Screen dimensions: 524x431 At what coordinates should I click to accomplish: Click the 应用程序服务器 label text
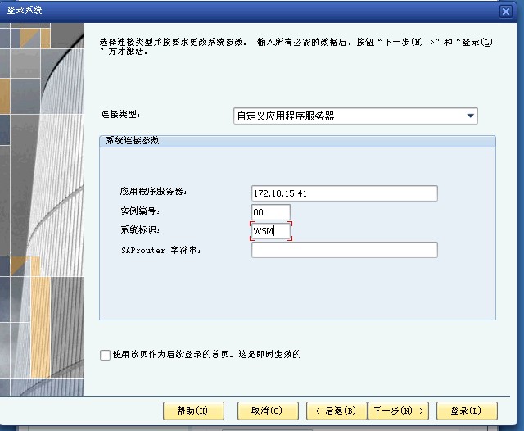[153, 191]
